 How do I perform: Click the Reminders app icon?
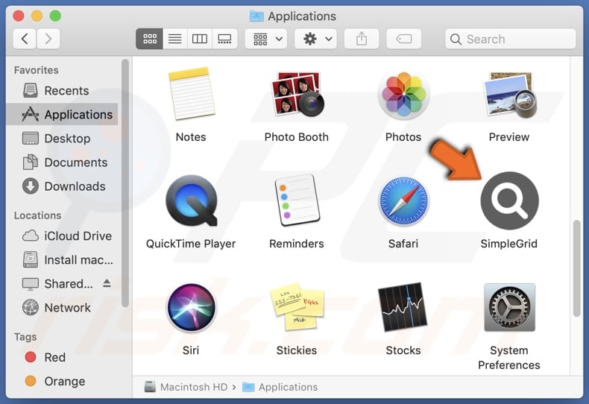[x=296, y=201]
